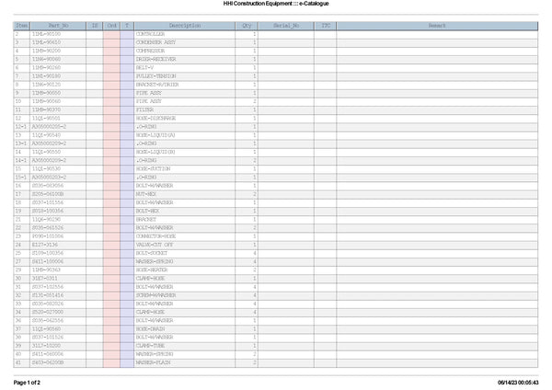
Task: Click the Qty column header
Action: point(247,25)
